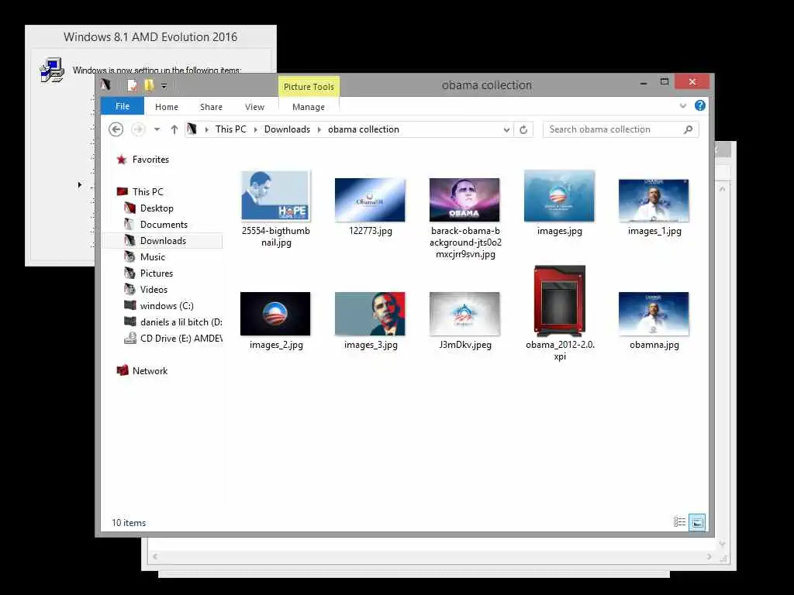Refresh the obama collection folder
The width and height of the screenshot is (794, 595).
point(523,129)
